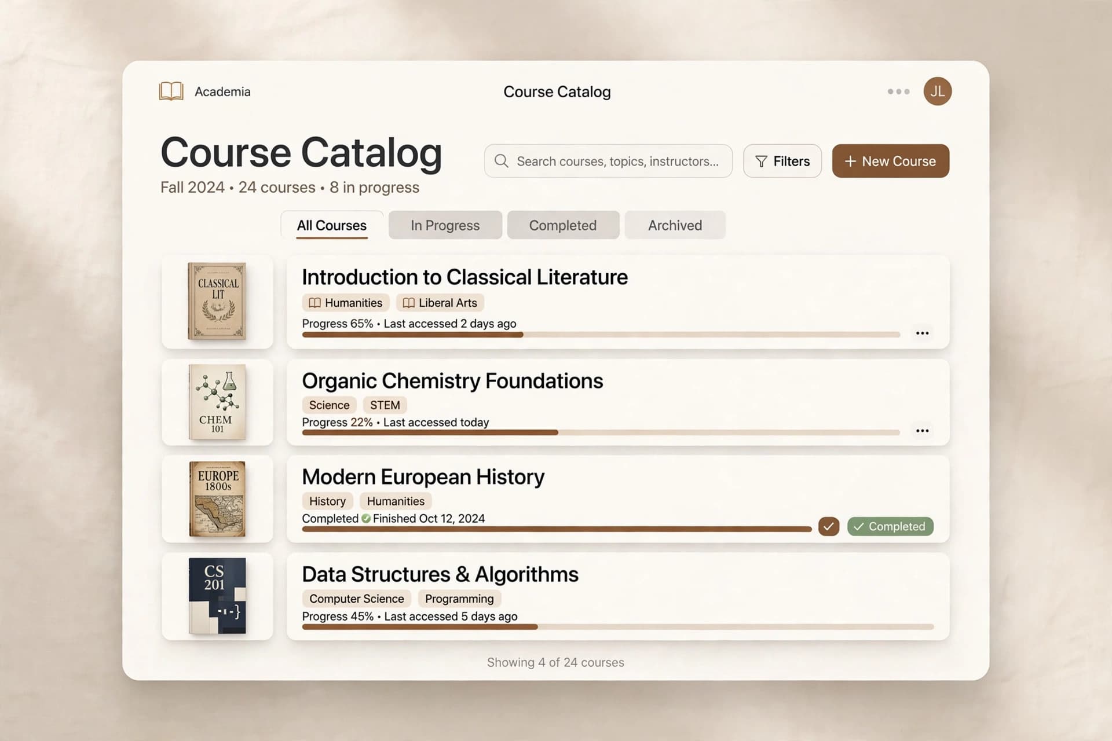The height and width of the screenshot is (741, 1112).
Task: Click the Filters button
Action: click(782, 161)
